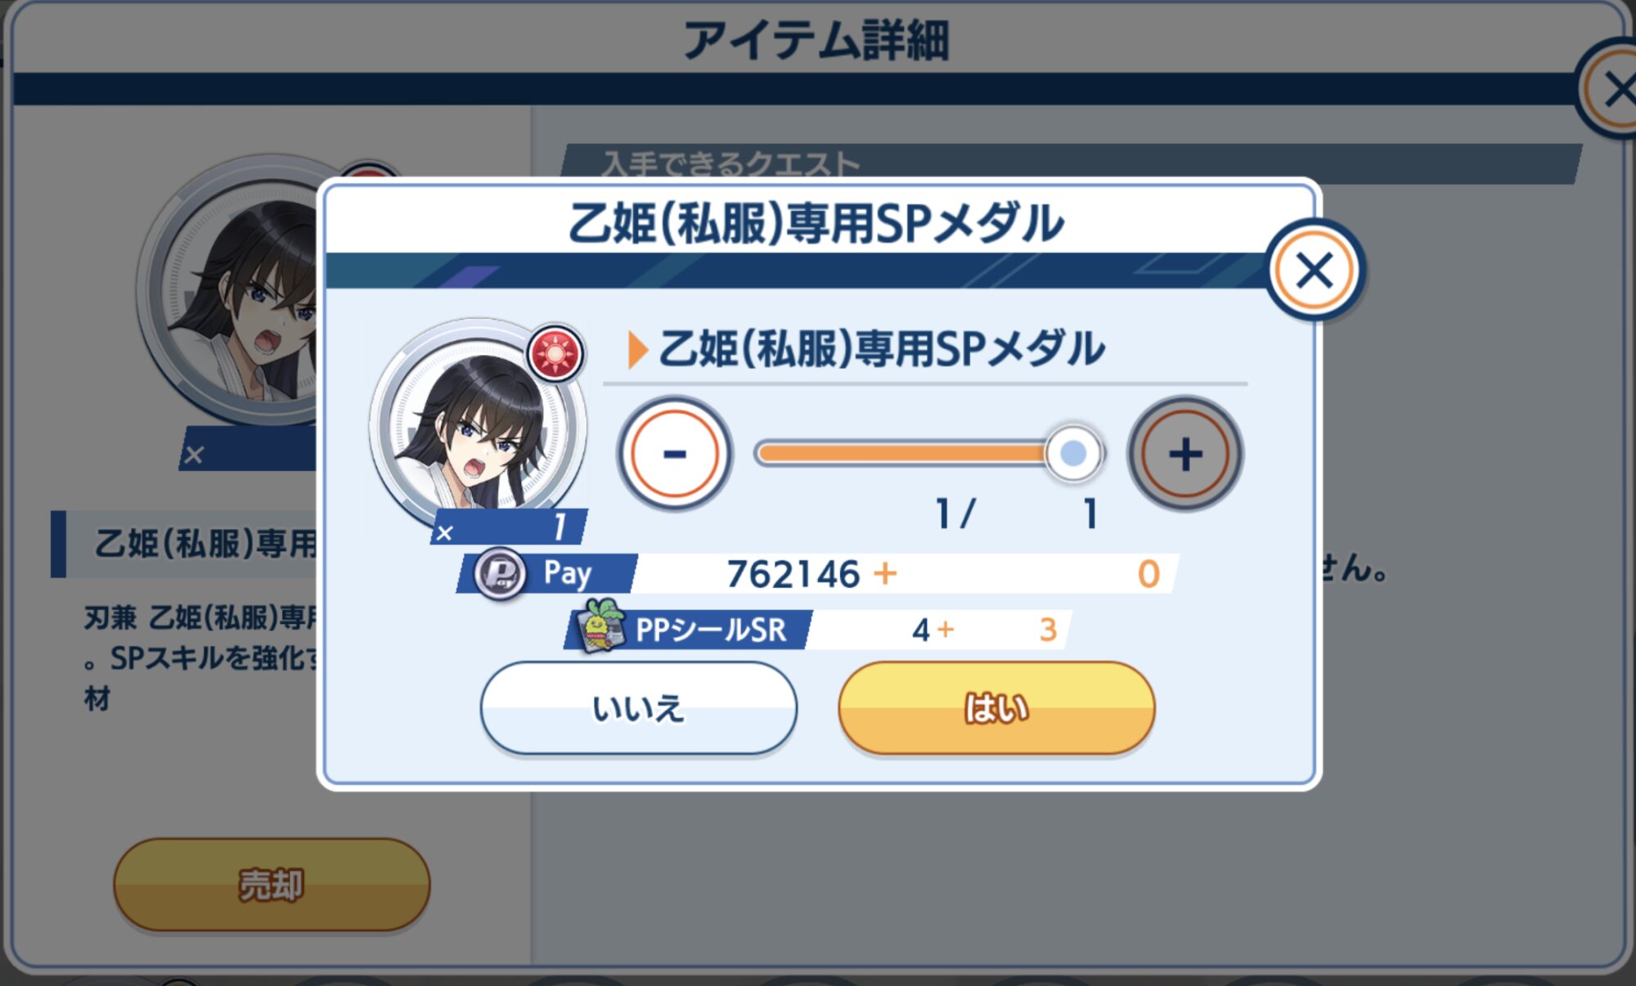Confirm with the はい button
Viewport: 1636px width, 986px height.
pyautogui.click(x=996, y=708)
